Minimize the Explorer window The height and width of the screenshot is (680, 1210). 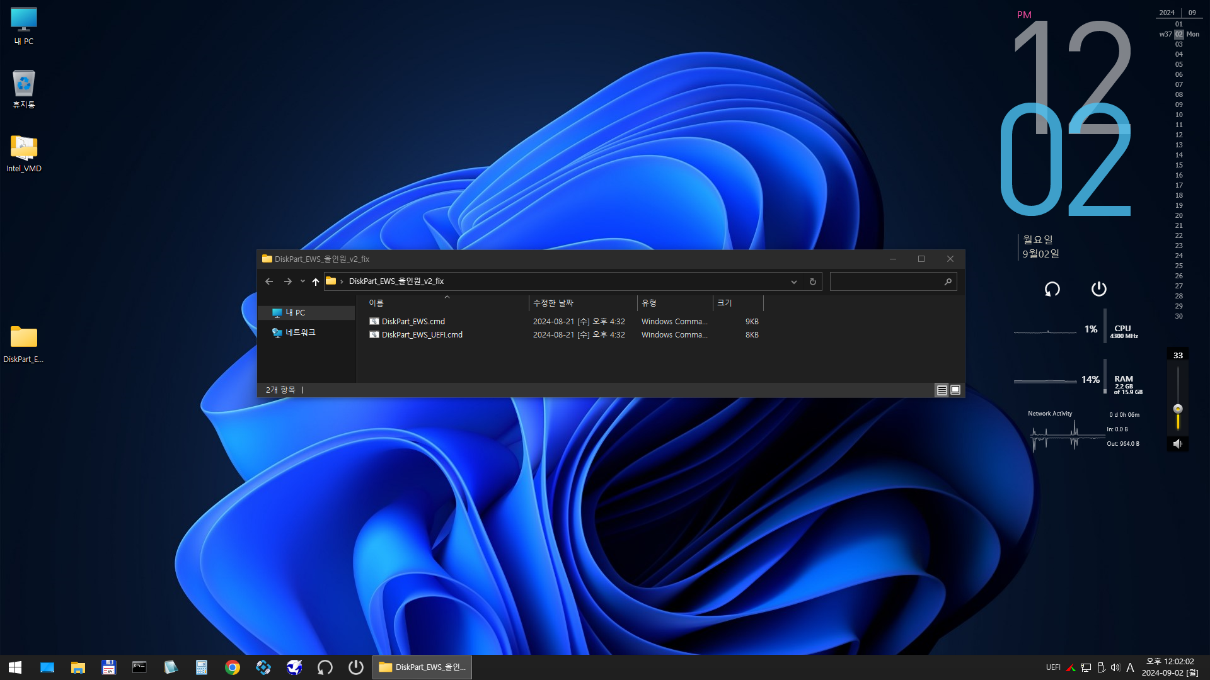(x=893, y=259)
